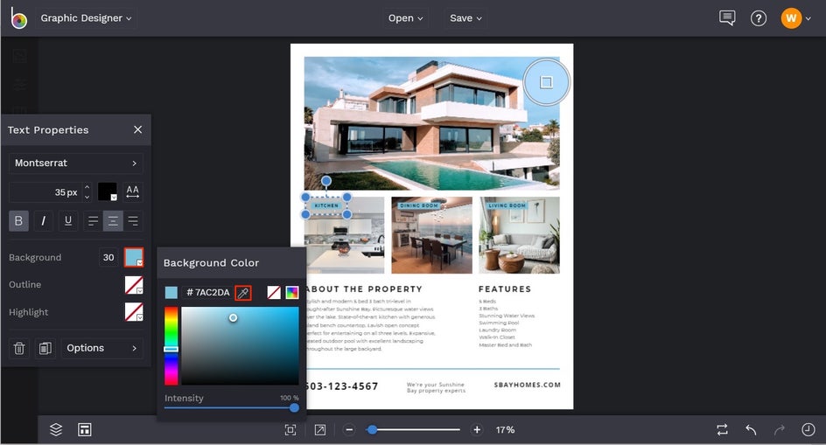826x445 pixels.
Task: Zoom in with plus button
Action: [477, 430]
